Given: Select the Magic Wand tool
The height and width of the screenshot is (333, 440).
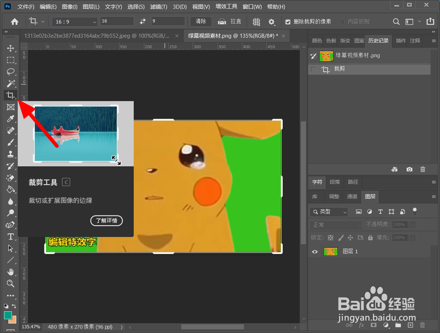Looking at the screenshot, I should coord(11,84).
